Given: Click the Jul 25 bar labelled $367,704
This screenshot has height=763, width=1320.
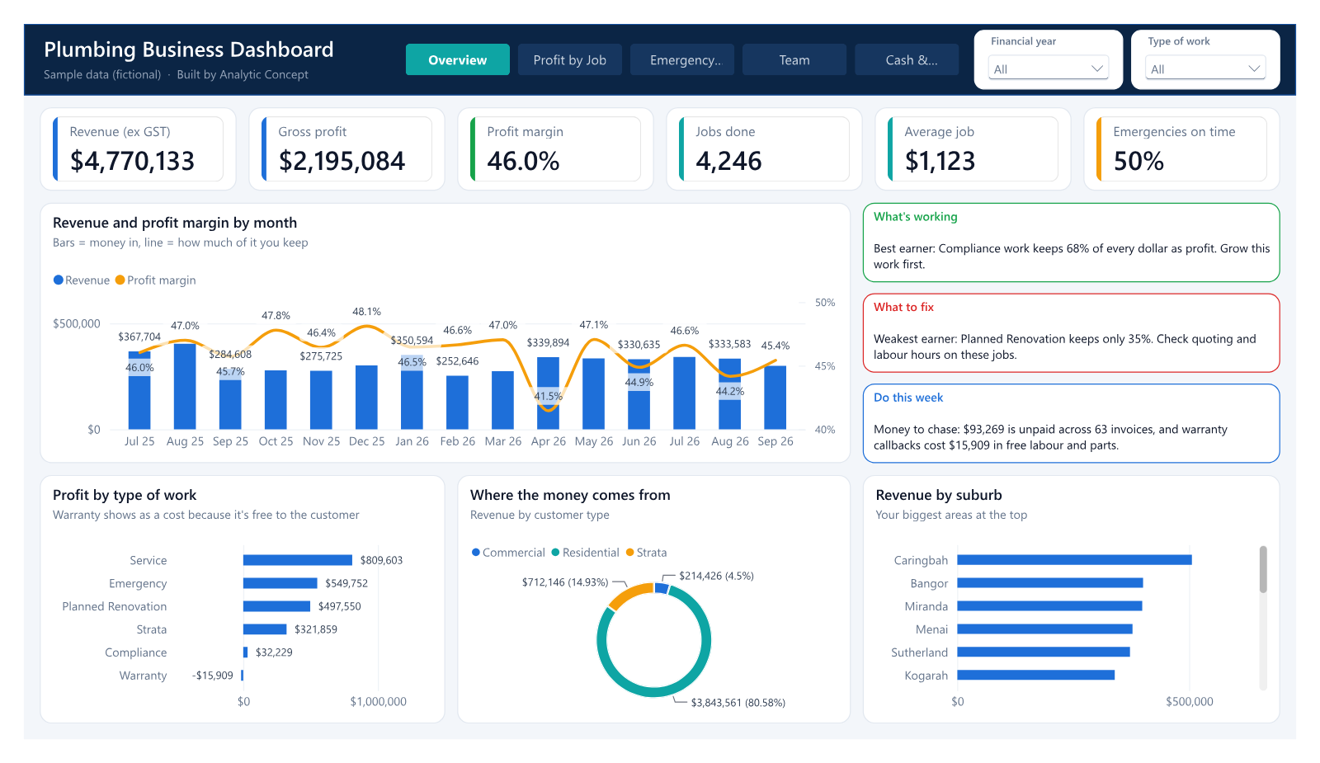Looking at the screenshot, I should click(x=139, y=390).
